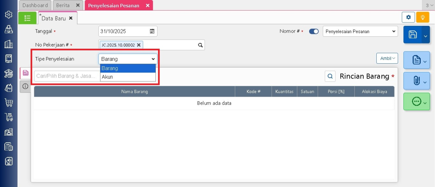The image size is (435, 187).
Task: Switch to the Dashboard tab
Action: click(x=35, y=5)
